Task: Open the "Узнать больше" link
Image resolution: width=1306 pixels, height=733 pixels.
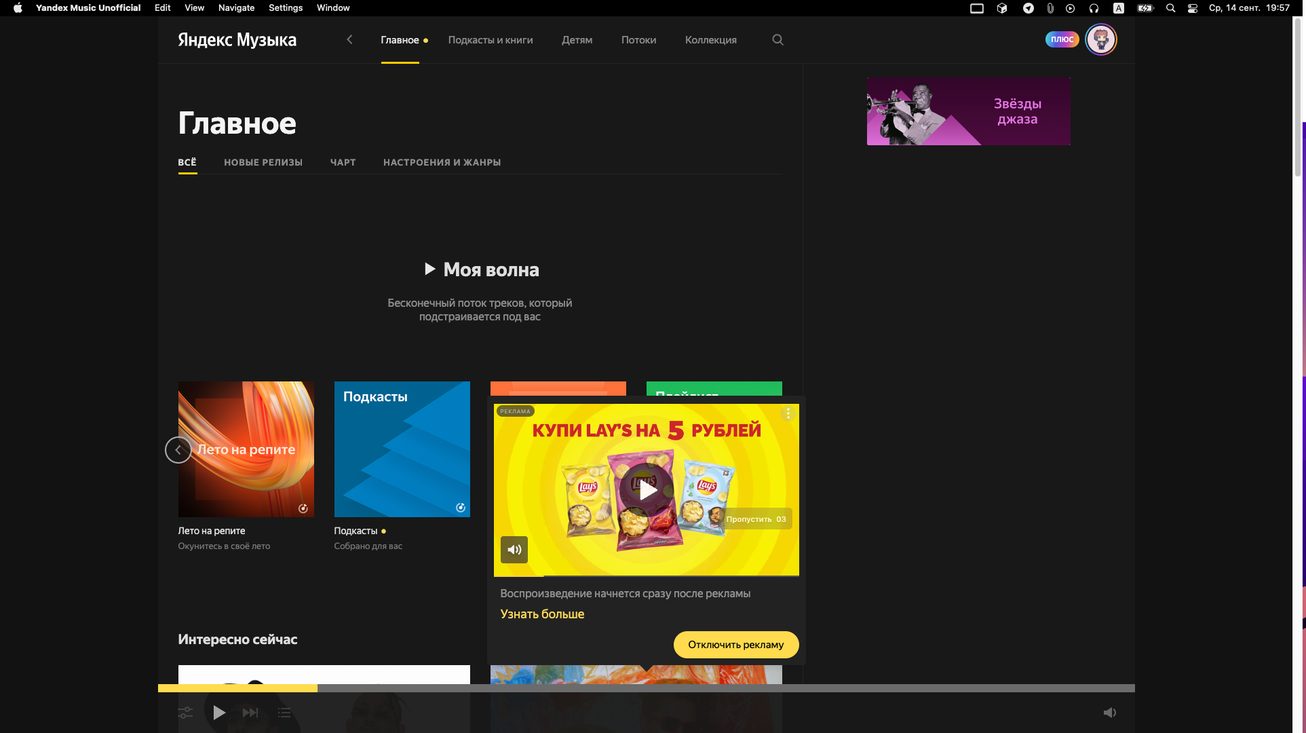Action: [x=542, y=614]
